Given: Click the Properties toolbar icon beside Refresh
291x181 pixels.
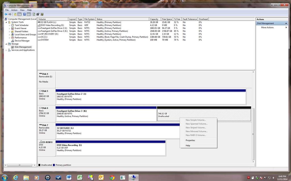Looking at the screenshot, I should click(38, 14).
